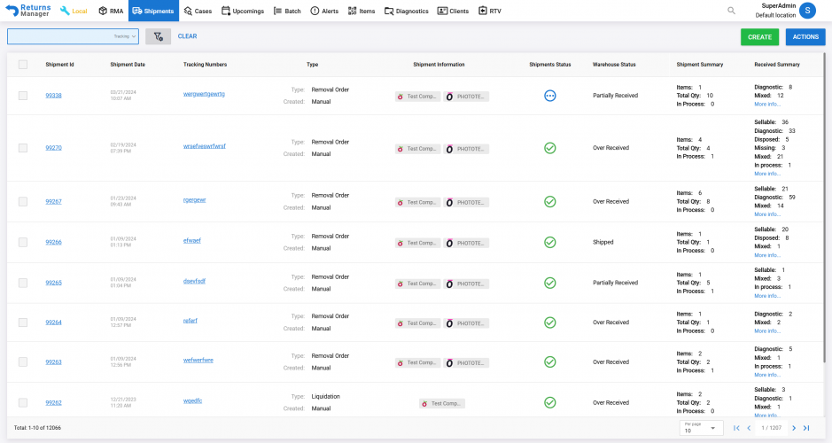Open the Clients section

tap(453, 11)
